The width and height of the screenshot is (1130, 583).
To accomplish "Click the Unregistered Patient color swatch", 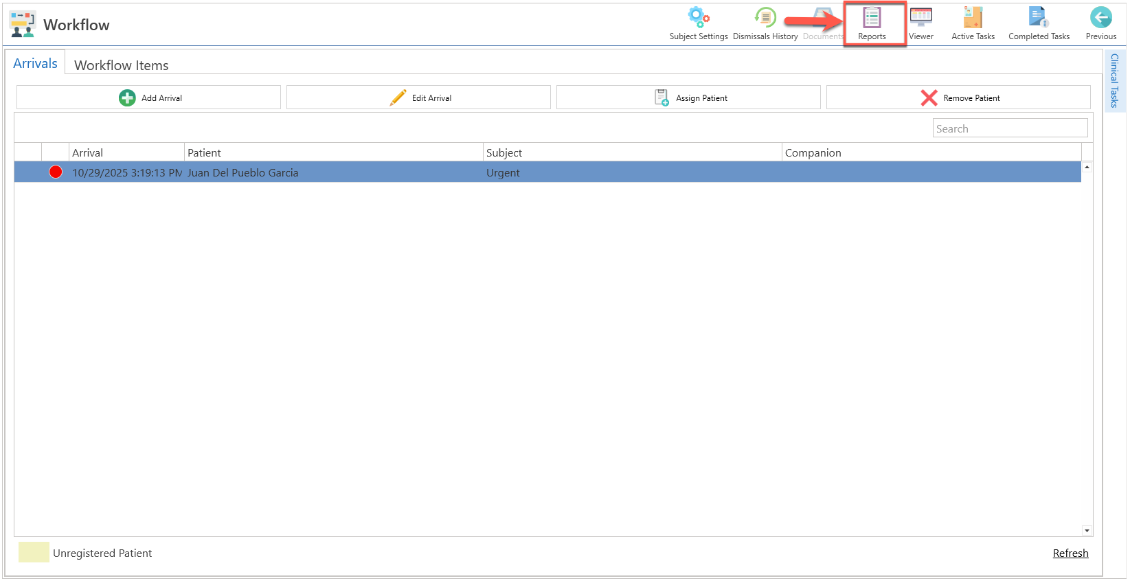I will [x=34, y=552].
